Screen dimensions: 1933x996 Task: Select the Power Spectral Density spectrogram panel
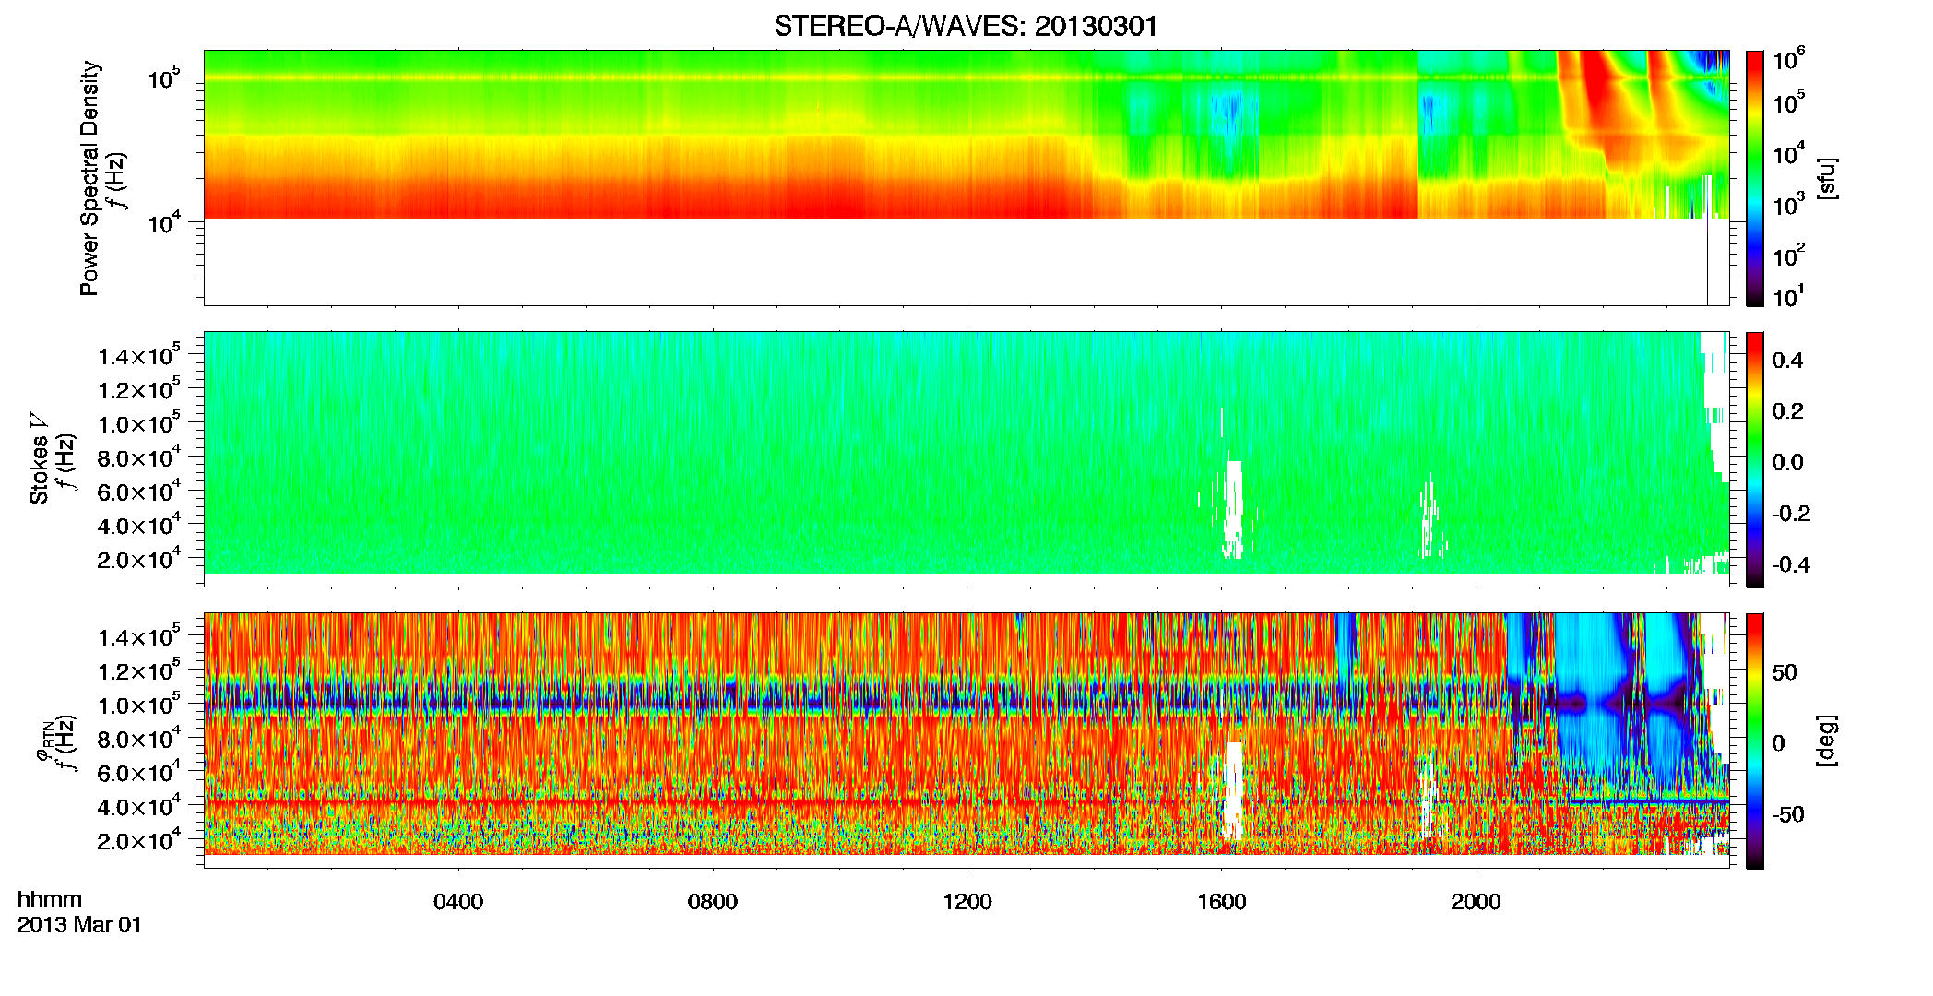tap(966, 177)
